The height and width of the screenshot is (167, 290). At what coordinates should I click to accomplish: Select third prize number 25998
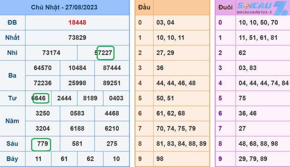point(77,83)
